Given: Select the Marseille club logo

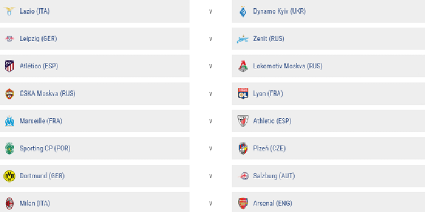Looking at the screenshot, I should (x=10, y=122).
